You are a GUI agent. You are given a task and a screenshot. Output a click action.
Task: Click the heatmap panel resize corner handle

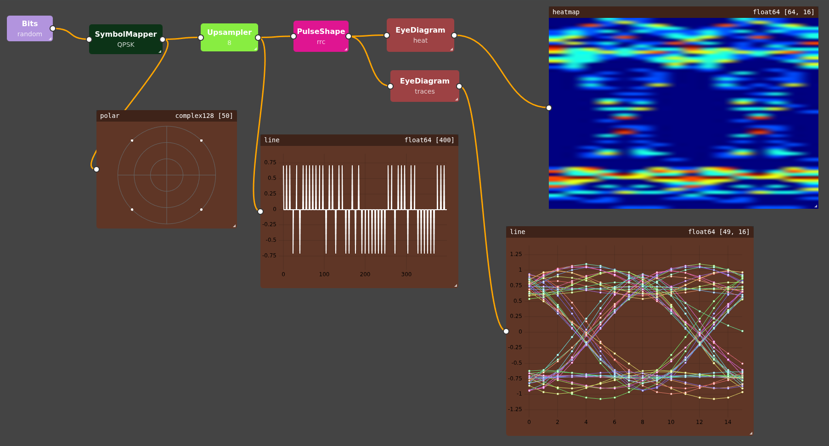tap(816, 206)
